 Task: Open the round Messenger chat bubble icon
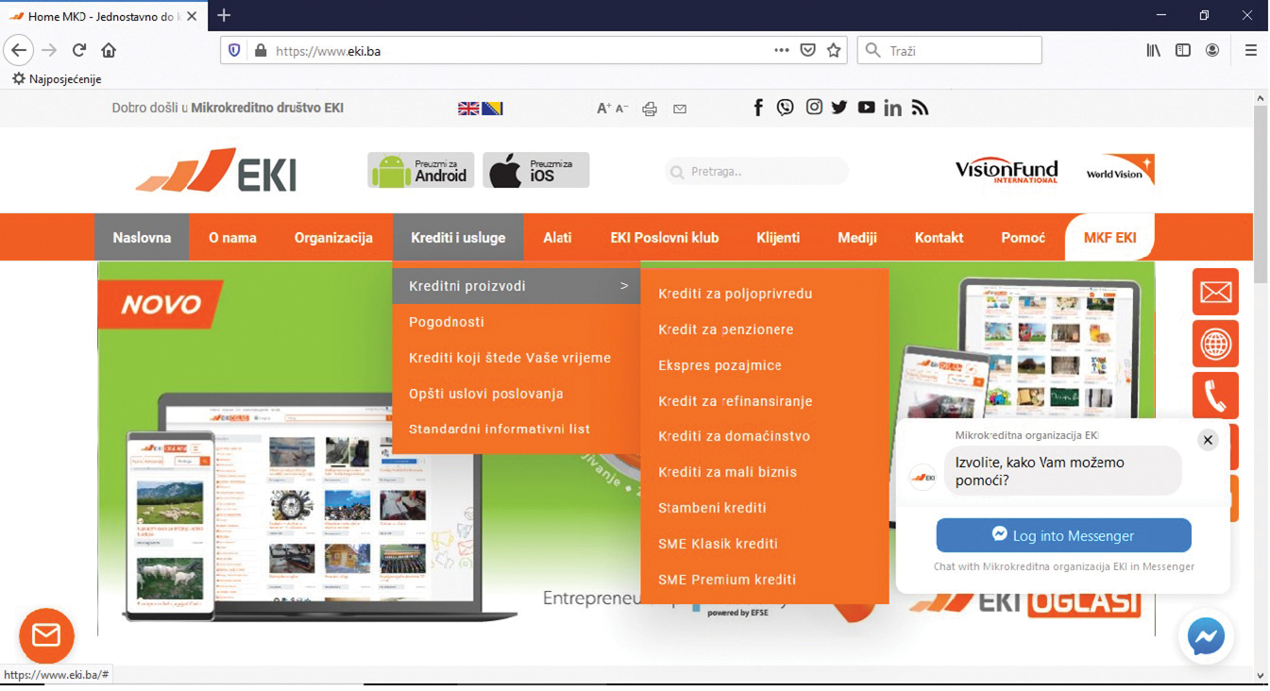pos(1207,636)
